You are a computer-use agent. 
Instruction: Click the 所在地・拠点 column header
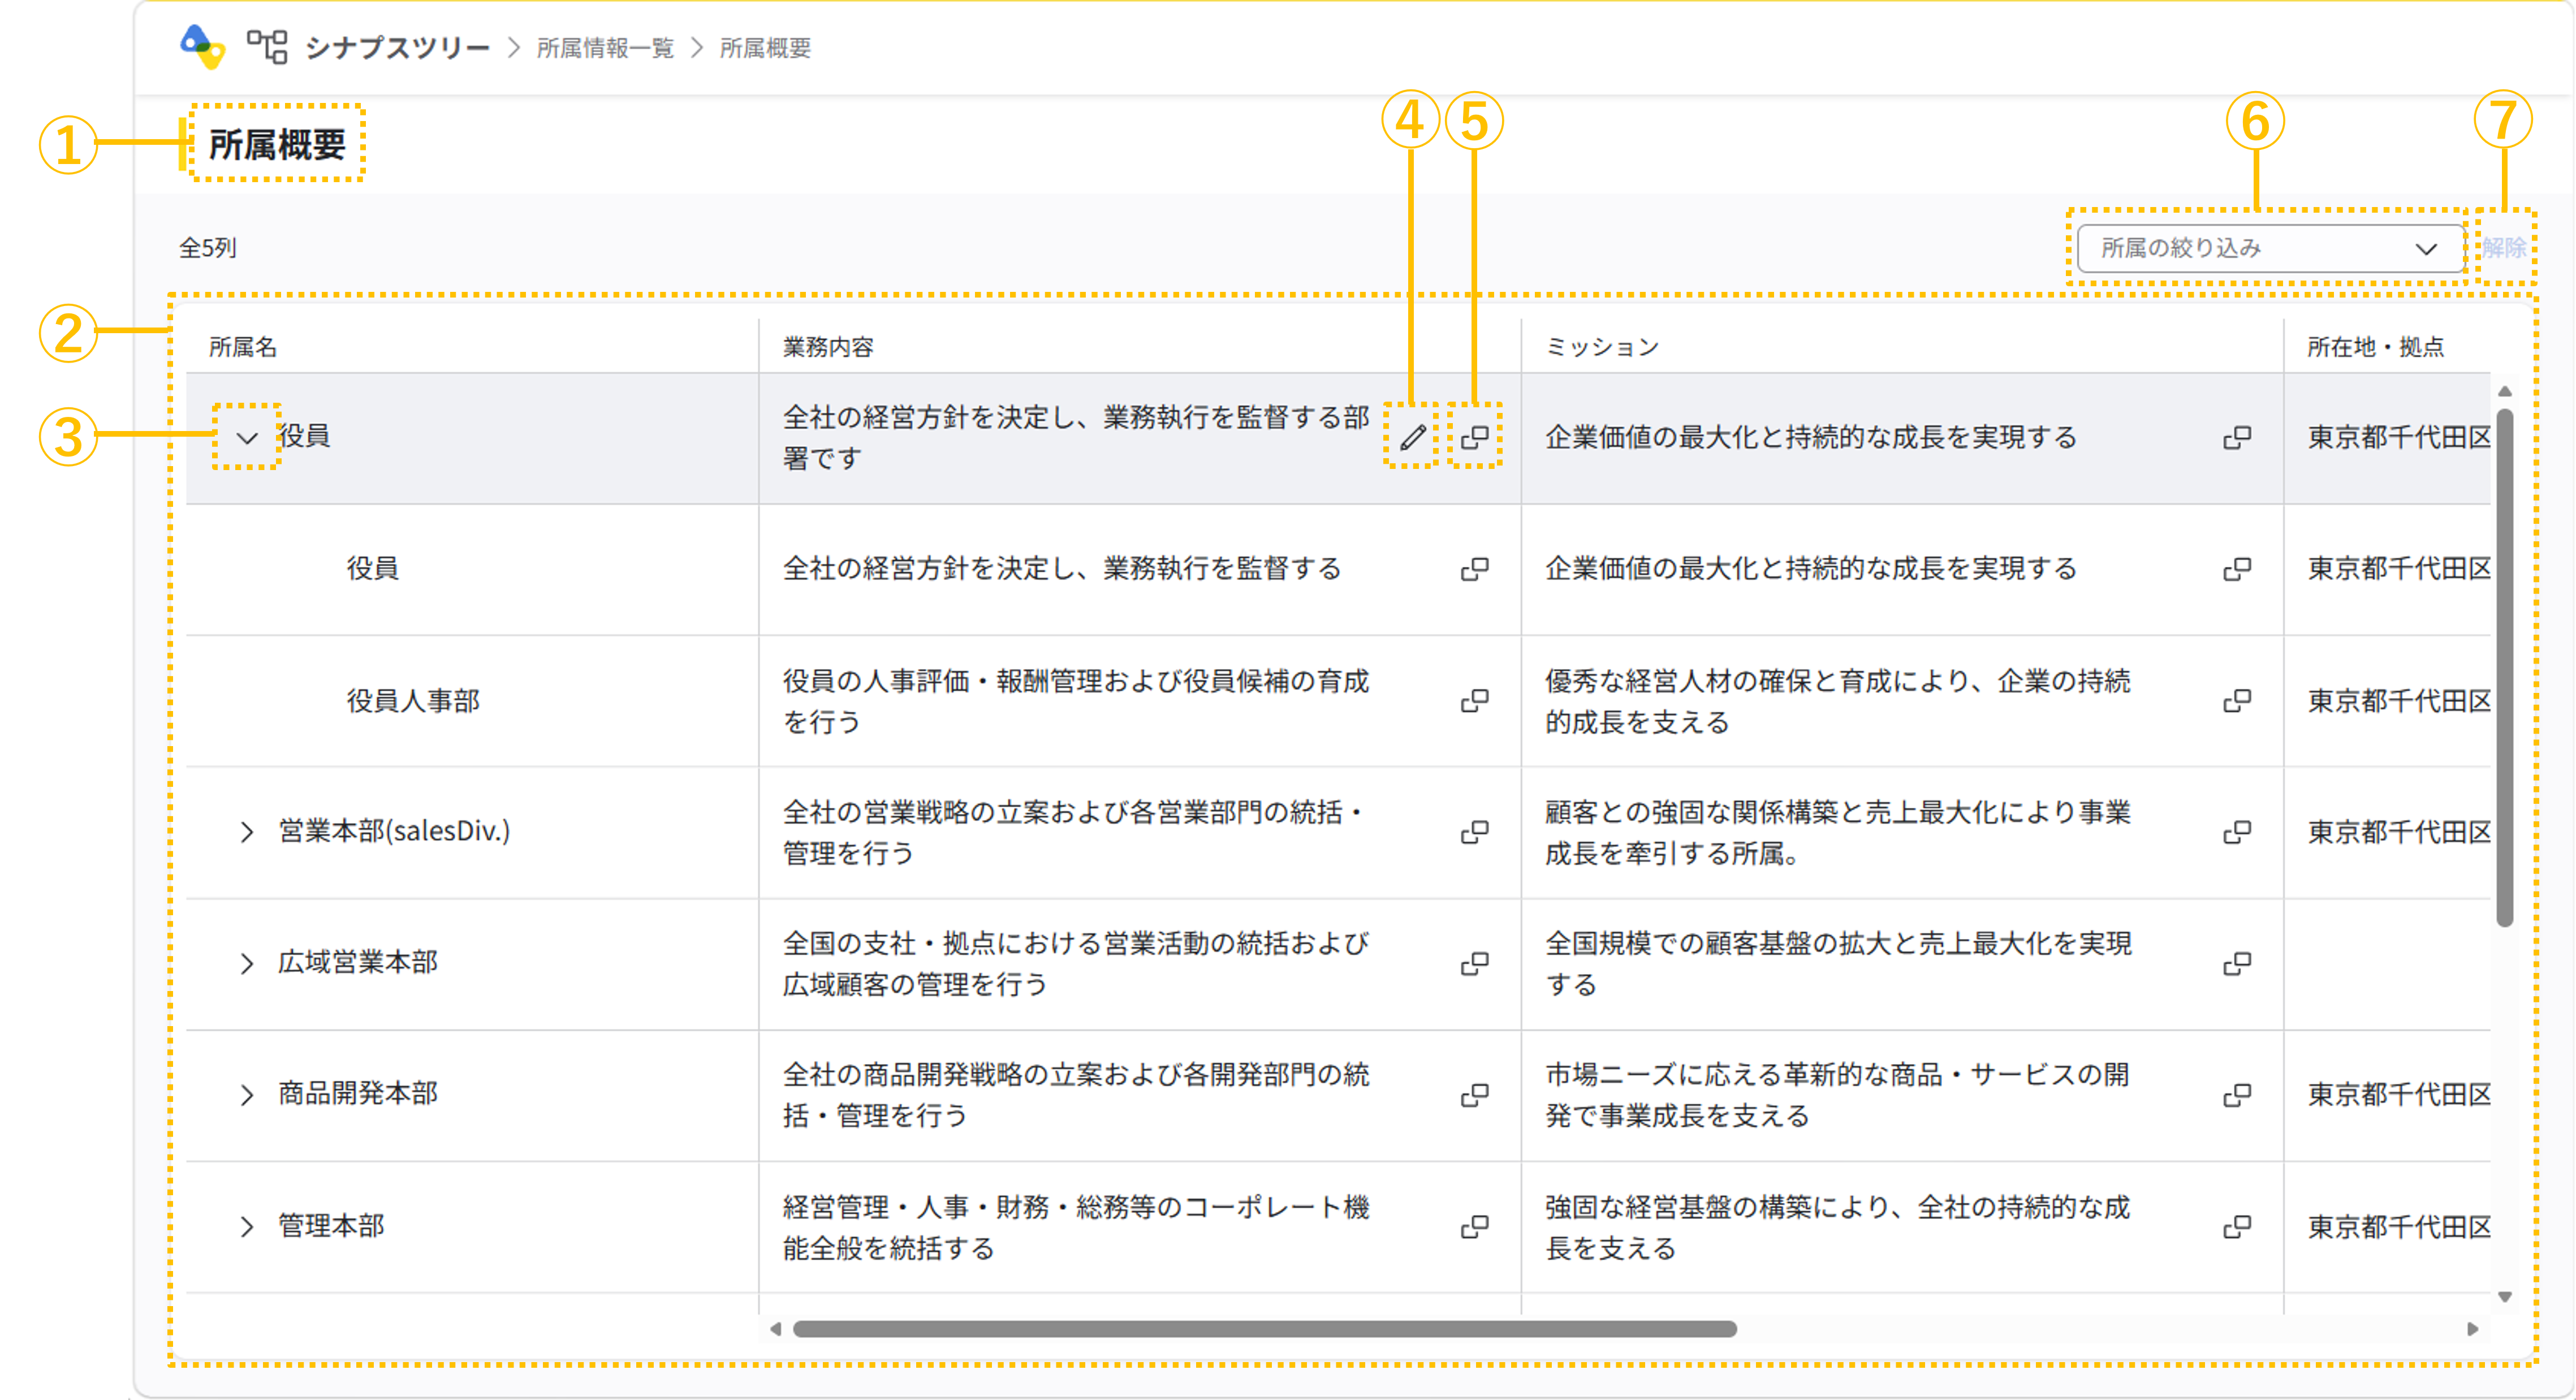point(2376,347)
